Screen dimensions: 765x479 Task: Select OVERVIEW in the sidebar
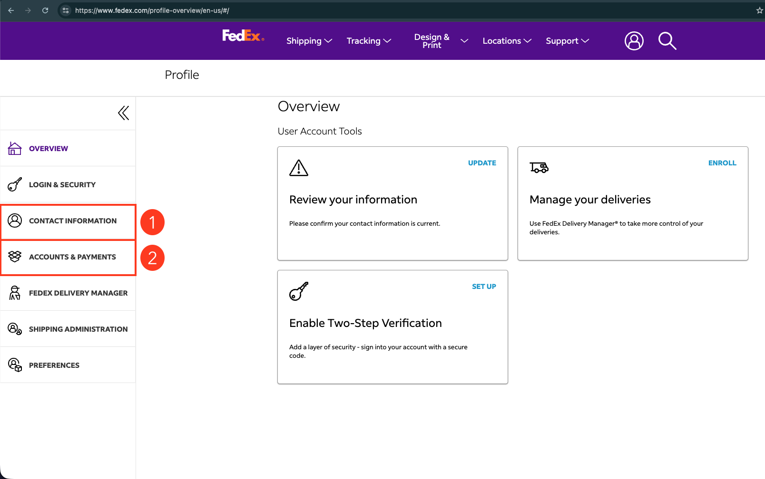pos(68,148)
